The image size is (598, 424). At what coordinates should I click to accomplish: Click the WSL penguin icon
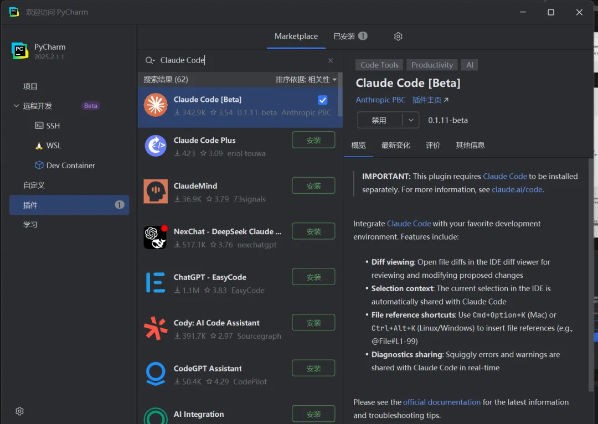39,146
